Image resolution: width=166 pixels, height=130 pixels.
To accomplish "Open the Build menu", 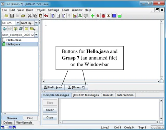I will [30, 10].
